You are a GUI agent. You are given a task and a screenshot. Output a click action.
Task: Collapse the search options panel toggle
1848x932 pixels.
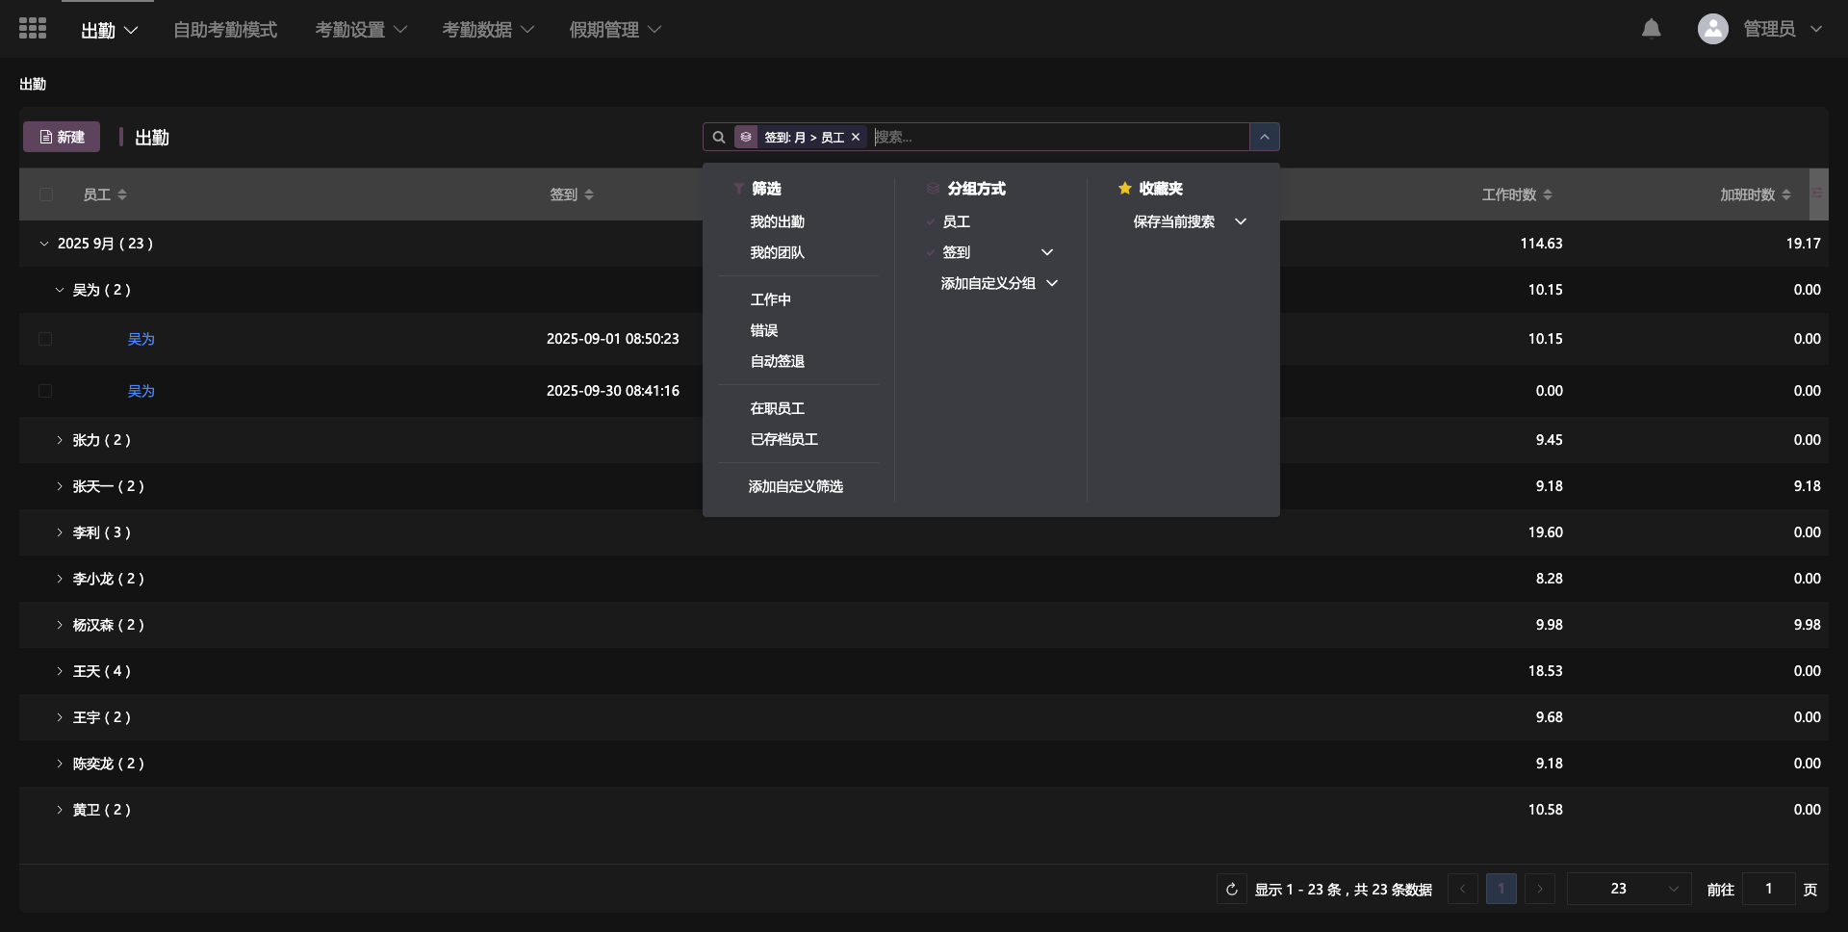tap(1264, 138)
